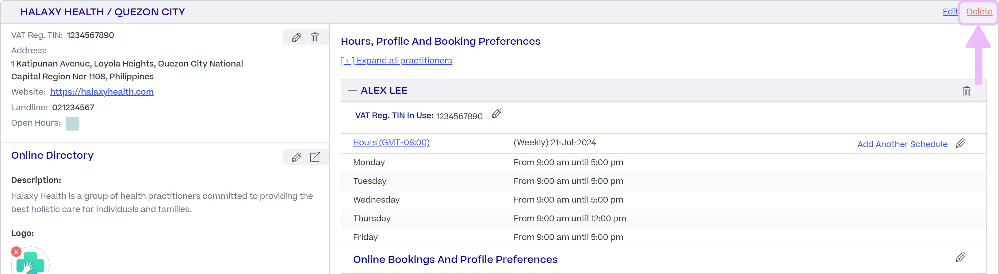
Task: Edit the VAT Reg. TIN location details pencil
Action: point(296,38)
